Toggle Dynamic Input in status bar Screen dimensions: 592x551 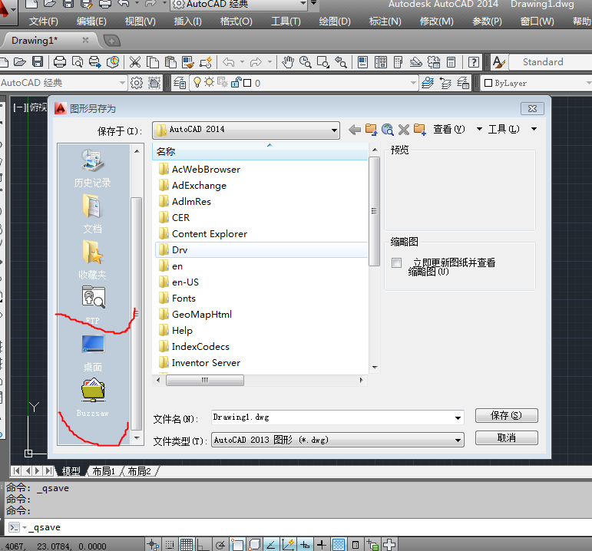pos(305,545)
